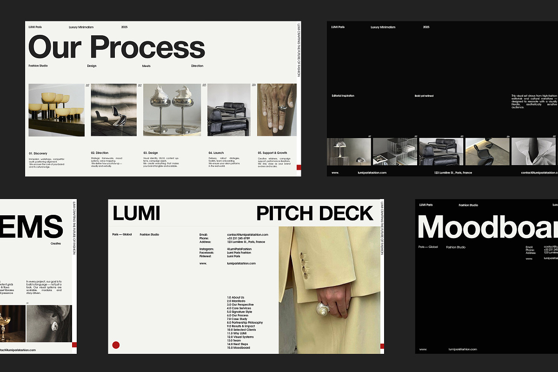
Task: Click "11.0 Why LUMI" in contents list
Action: (x=237, y=333)
